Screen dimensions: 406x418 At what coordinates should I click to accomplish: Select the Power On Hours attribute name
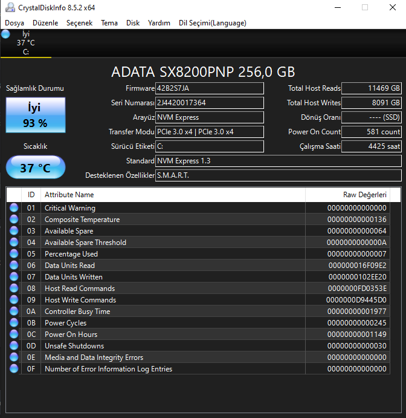click(x=71, y=335)
